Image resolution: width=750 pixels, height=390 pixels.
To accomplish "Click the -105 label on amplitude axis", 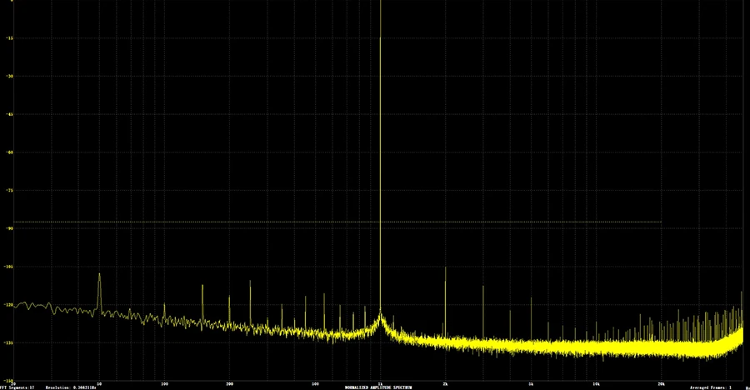I will [8, 267].
